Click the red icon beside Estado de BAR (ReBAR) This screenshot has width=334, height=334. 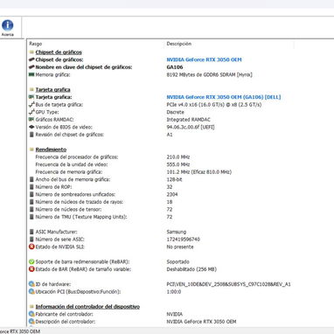pos(31,269)
